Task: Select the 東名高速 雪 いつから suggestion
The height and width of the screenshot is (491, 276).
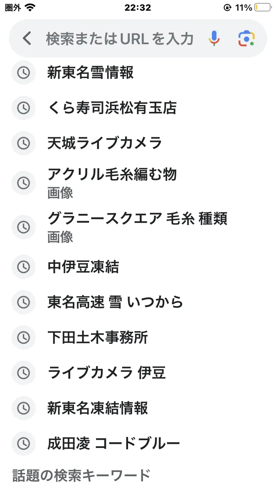Action: pos(115,302)
